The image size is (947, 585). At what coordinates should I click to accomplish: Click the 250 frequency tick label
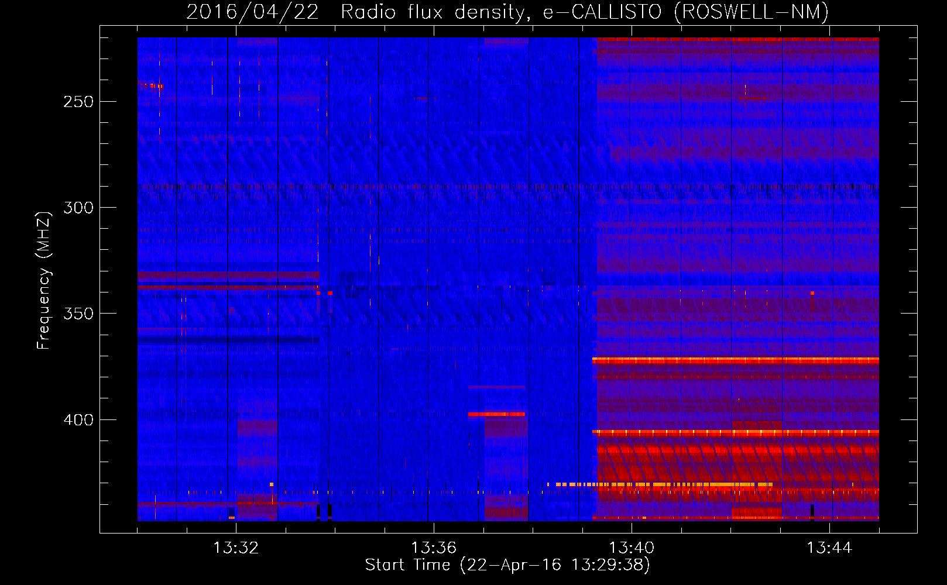click(78, 102)
